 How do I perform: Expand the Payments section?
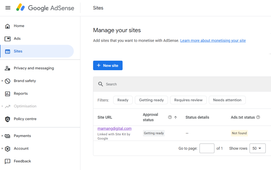tap(2, 136)
